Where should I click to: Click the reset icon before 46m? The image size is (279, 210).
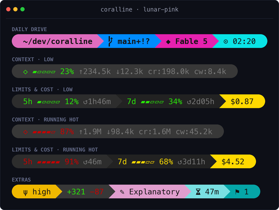click(x=86, y=162)
